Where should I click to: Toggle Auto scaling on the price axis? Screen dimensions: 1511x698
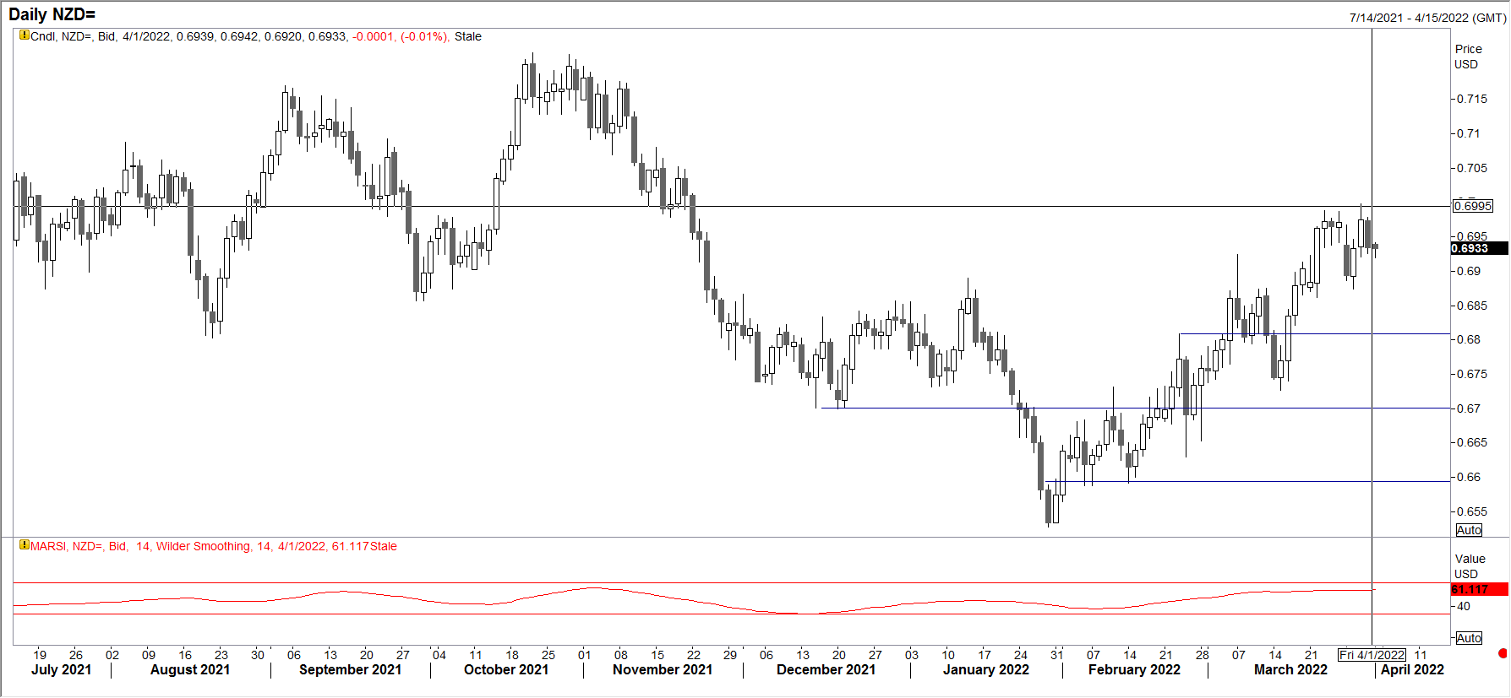point(1469,530)
